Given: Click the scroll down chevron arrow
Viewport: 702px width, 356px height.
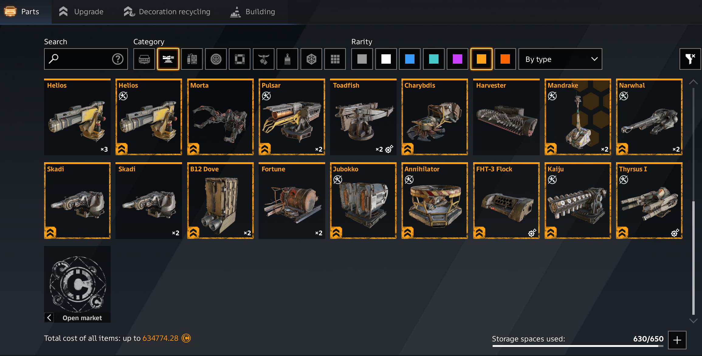Looking at the screenshot, I should click(693, 321).
